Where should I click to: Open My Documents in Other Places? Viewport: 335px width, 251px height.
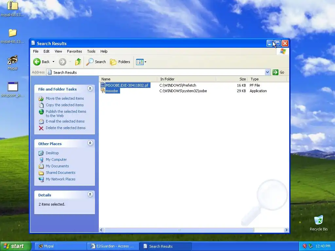coord(57,166)
